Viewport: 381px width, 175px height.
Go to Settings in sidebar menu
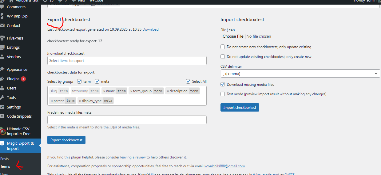pyautogui.click(x=14, y=107)
